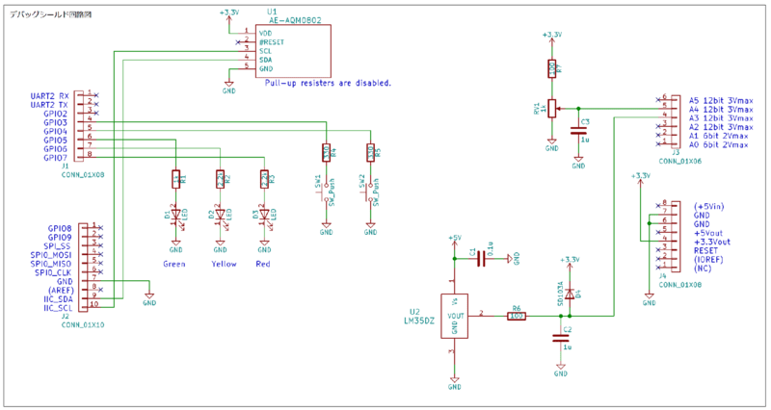Viewport: 771px width, 410px height.
Task: Select capacitor C3 near the potentiometer
Action: 578,130
